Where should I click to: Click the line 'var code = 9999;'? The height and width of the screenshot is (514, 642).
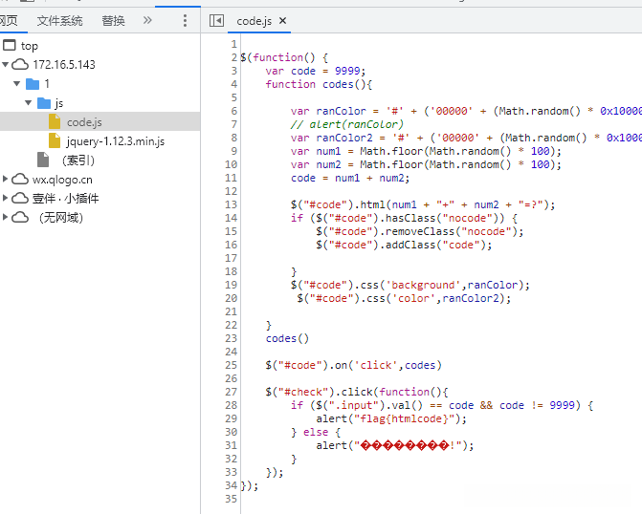tap(316, 71)
